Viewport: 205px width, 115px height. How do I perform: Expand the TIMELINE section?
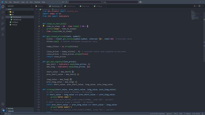pyautogui.click(x=20, y=111)
